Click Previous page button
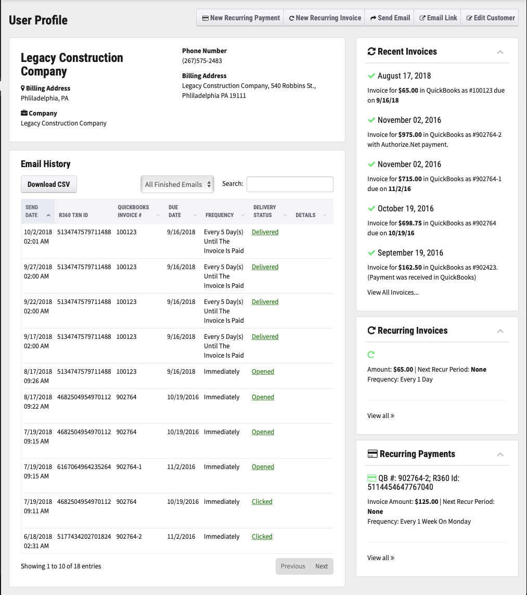527x595 pixels. [293, 566]
